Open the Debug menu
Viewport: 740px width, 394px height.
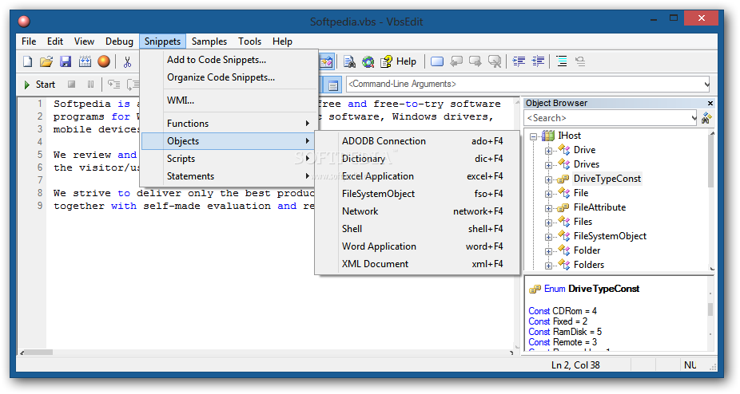click(119, 41)
